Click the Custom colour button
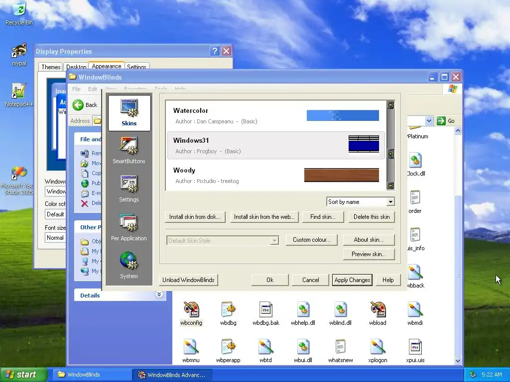The width and height of the screenshot is (510, 382). [x=312, y=240]
